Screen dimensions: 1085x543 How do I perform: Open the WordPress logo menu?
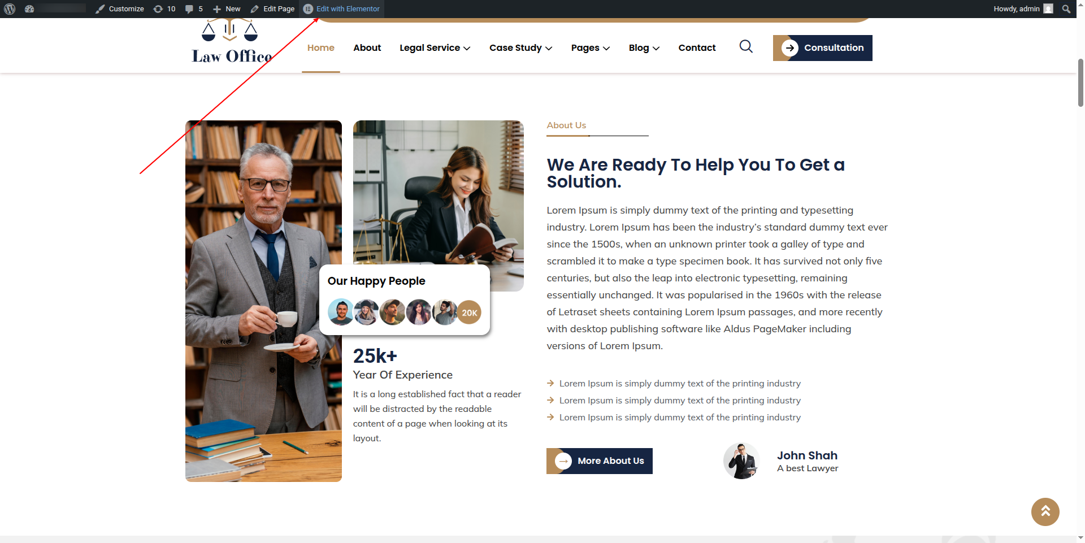tap(10, 8)
